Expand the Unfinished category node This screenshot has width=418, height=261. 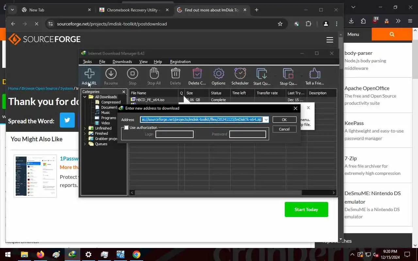point(85,128)
